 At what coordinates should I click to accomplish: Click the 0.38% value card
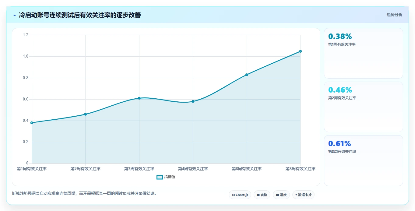pos(364,53)
